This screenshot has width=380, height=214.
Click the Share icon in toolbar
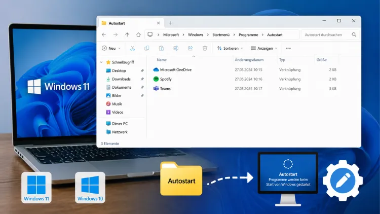click(190, 48)
